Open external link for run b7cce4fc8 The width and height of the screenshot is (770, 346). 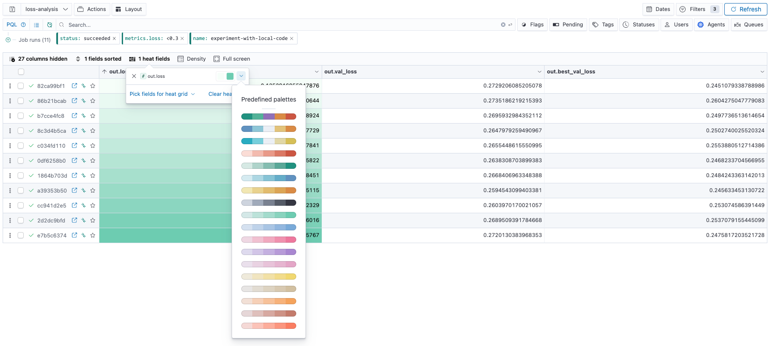pyautogui.click(x=74, y=116)
